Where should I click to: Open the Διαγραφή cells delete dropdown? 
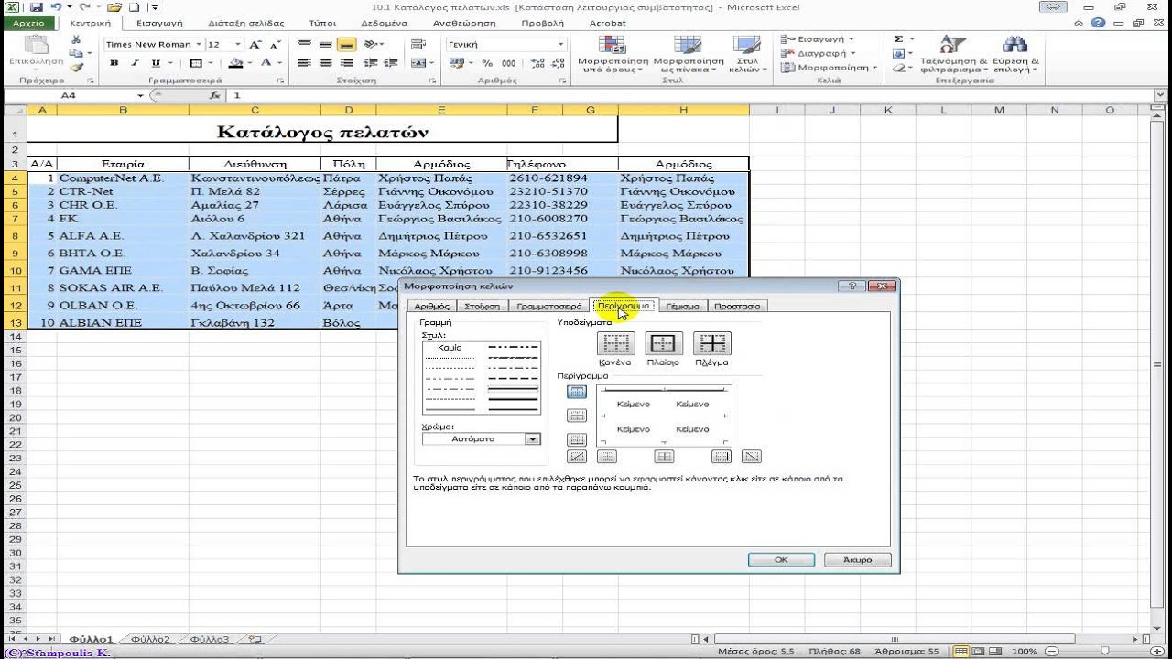(x=817, y=53)
